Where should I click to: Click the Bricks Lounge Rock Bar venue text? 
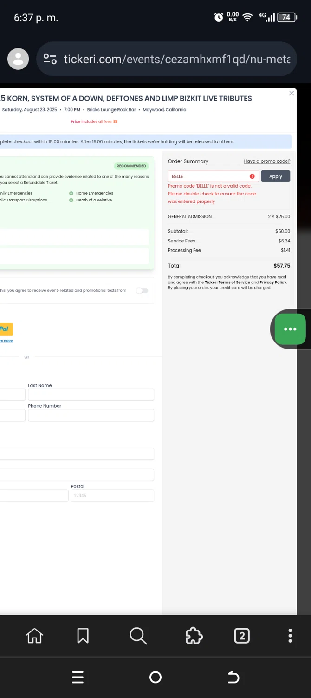pyautogui.click(x=111, y=110)
